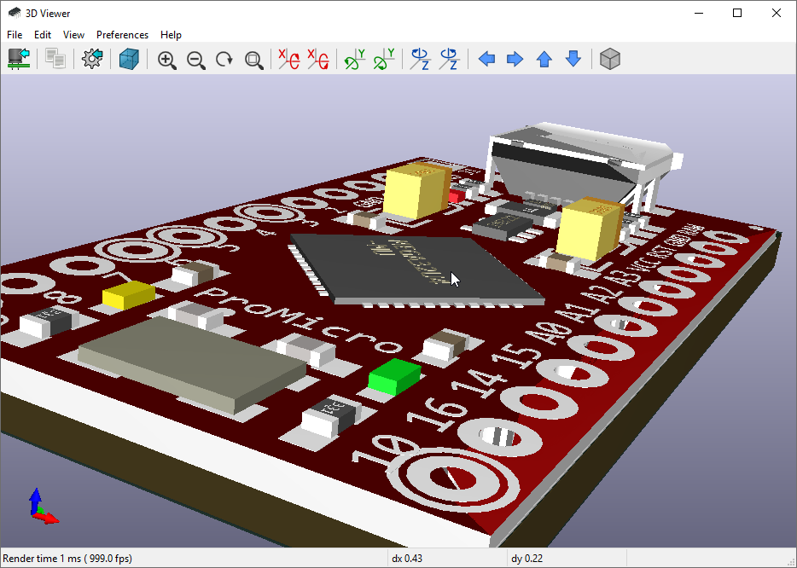
Task: Click the yellow LED component on the left
Action: point(129,295)
